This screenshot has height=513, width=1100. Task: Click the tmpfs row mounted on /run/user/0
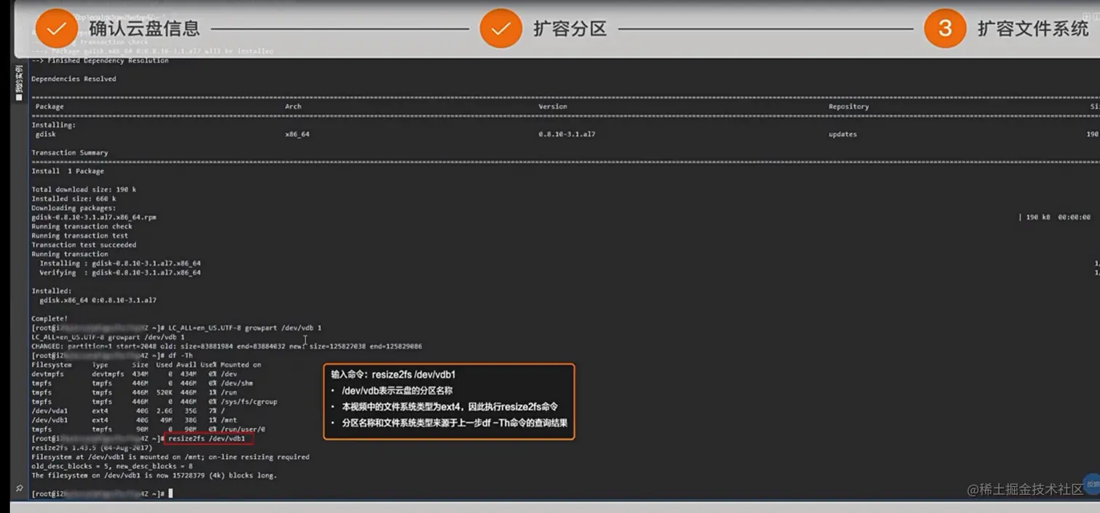[148, 429]
